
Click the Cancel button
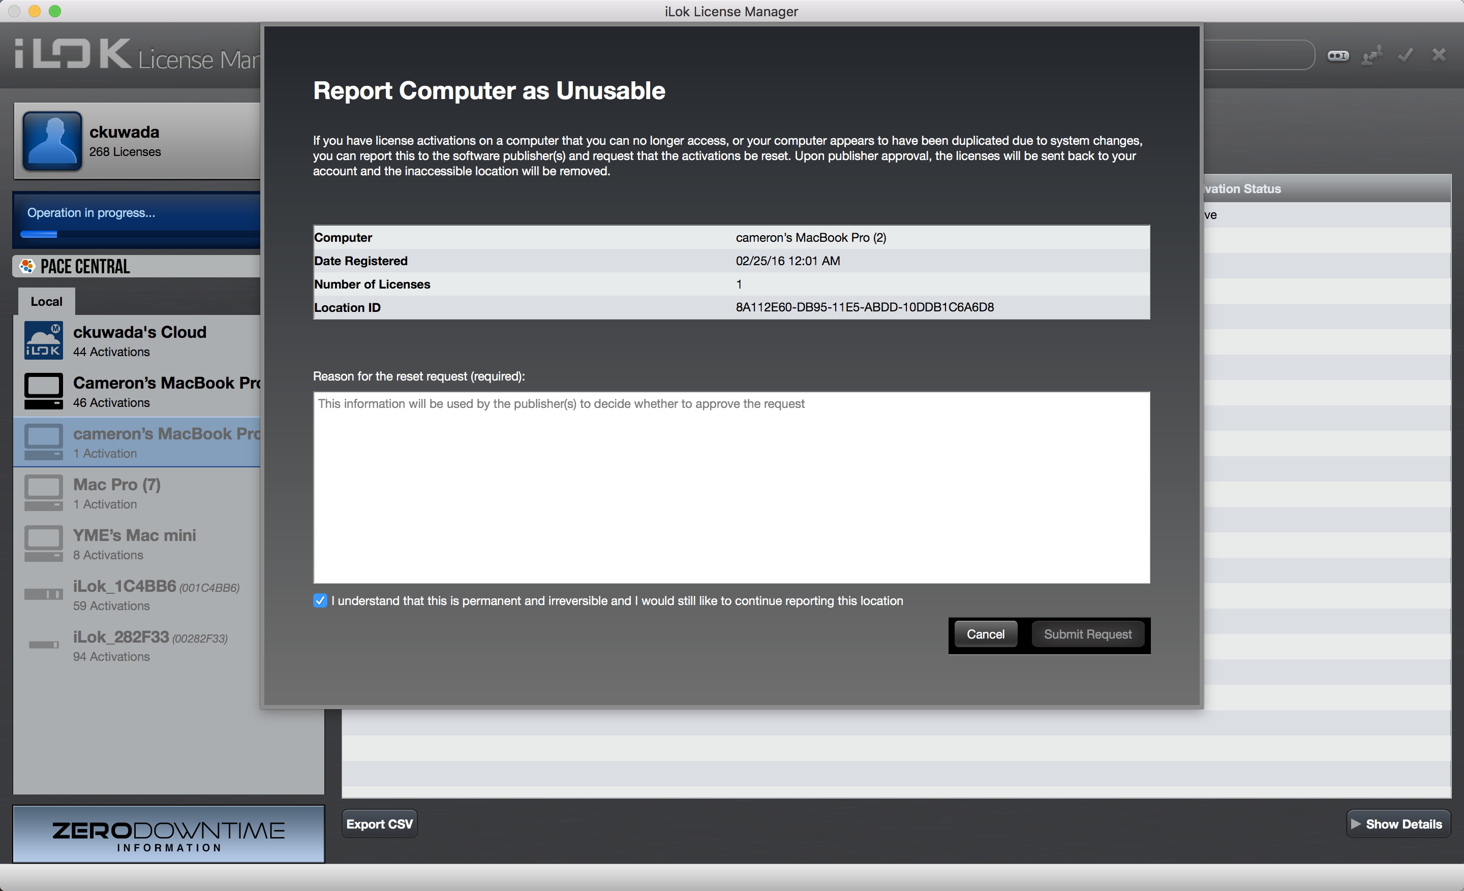[985, 634]
